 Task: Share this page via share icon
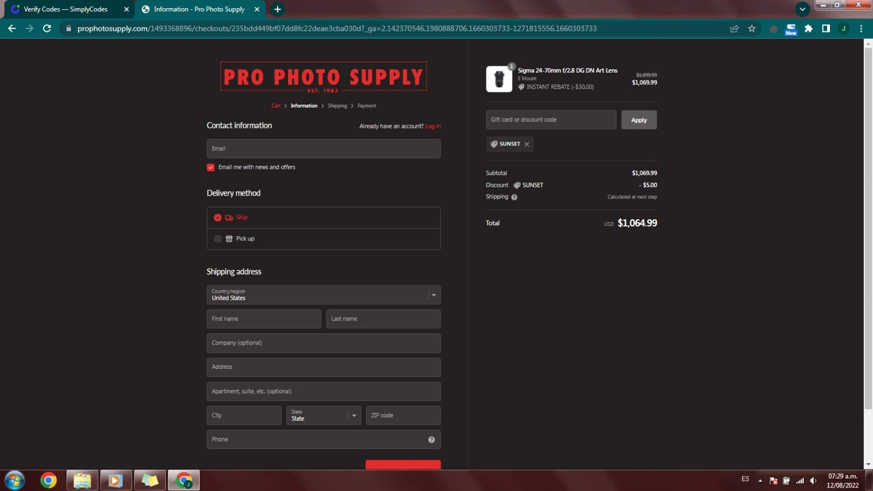[x=734, y=29]
